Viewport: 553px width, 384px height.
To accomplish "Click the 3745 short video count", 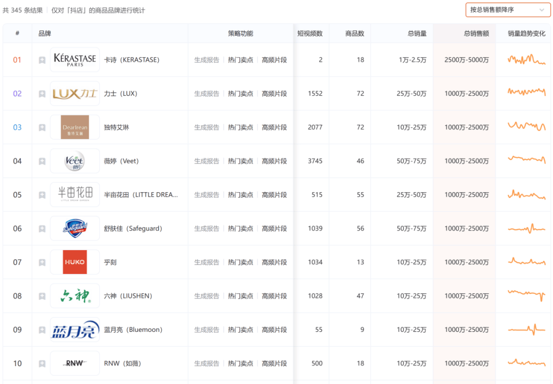I will pyautogui.click(x=315, y=161).
